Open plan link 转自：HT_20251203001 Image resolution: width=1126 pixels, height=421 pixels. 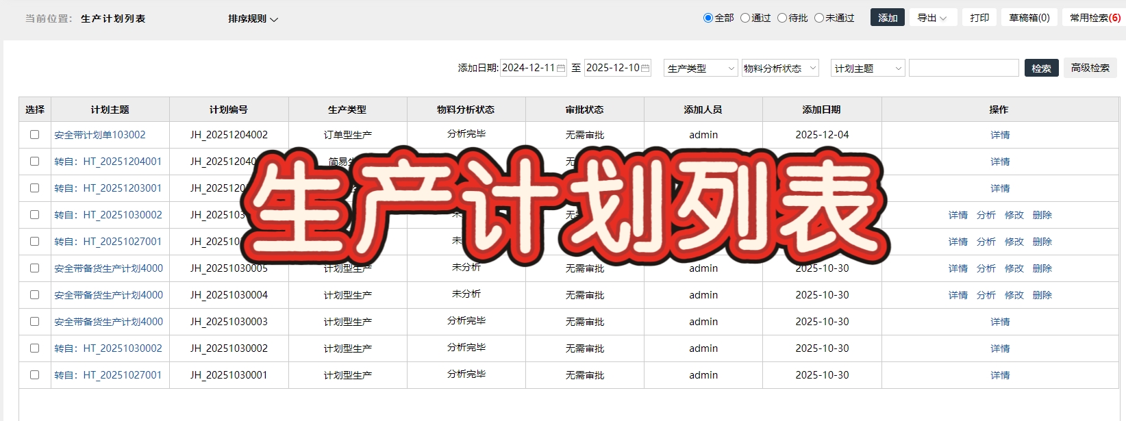pyautogui.click(x=108, y=188)
